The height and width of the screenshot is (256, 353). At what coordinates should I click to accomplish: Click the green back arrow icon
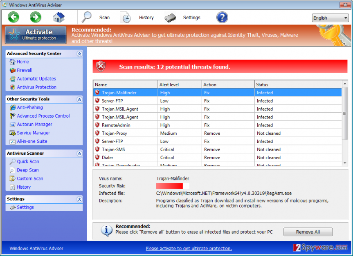pos(13,17)
